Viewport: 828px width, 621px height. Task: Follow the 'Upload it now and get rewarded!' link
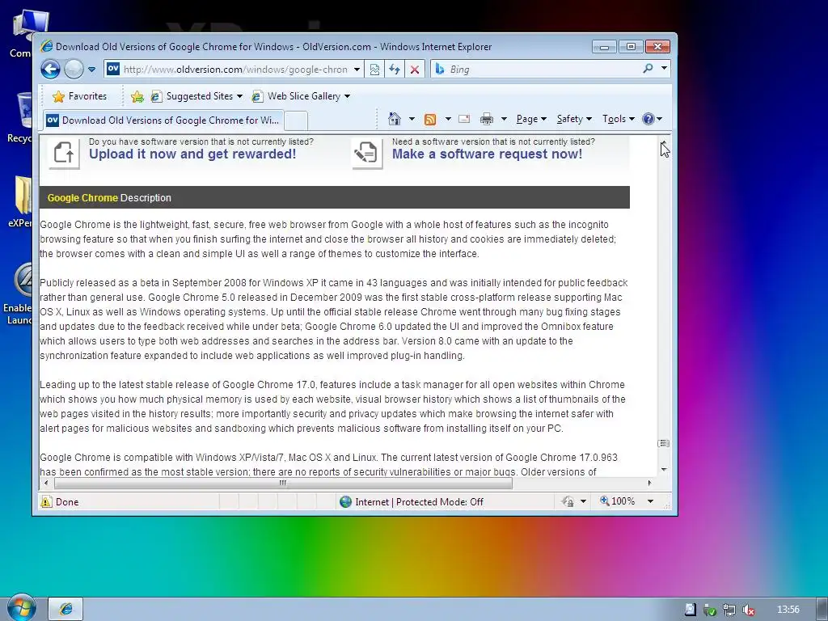point(192,154)
